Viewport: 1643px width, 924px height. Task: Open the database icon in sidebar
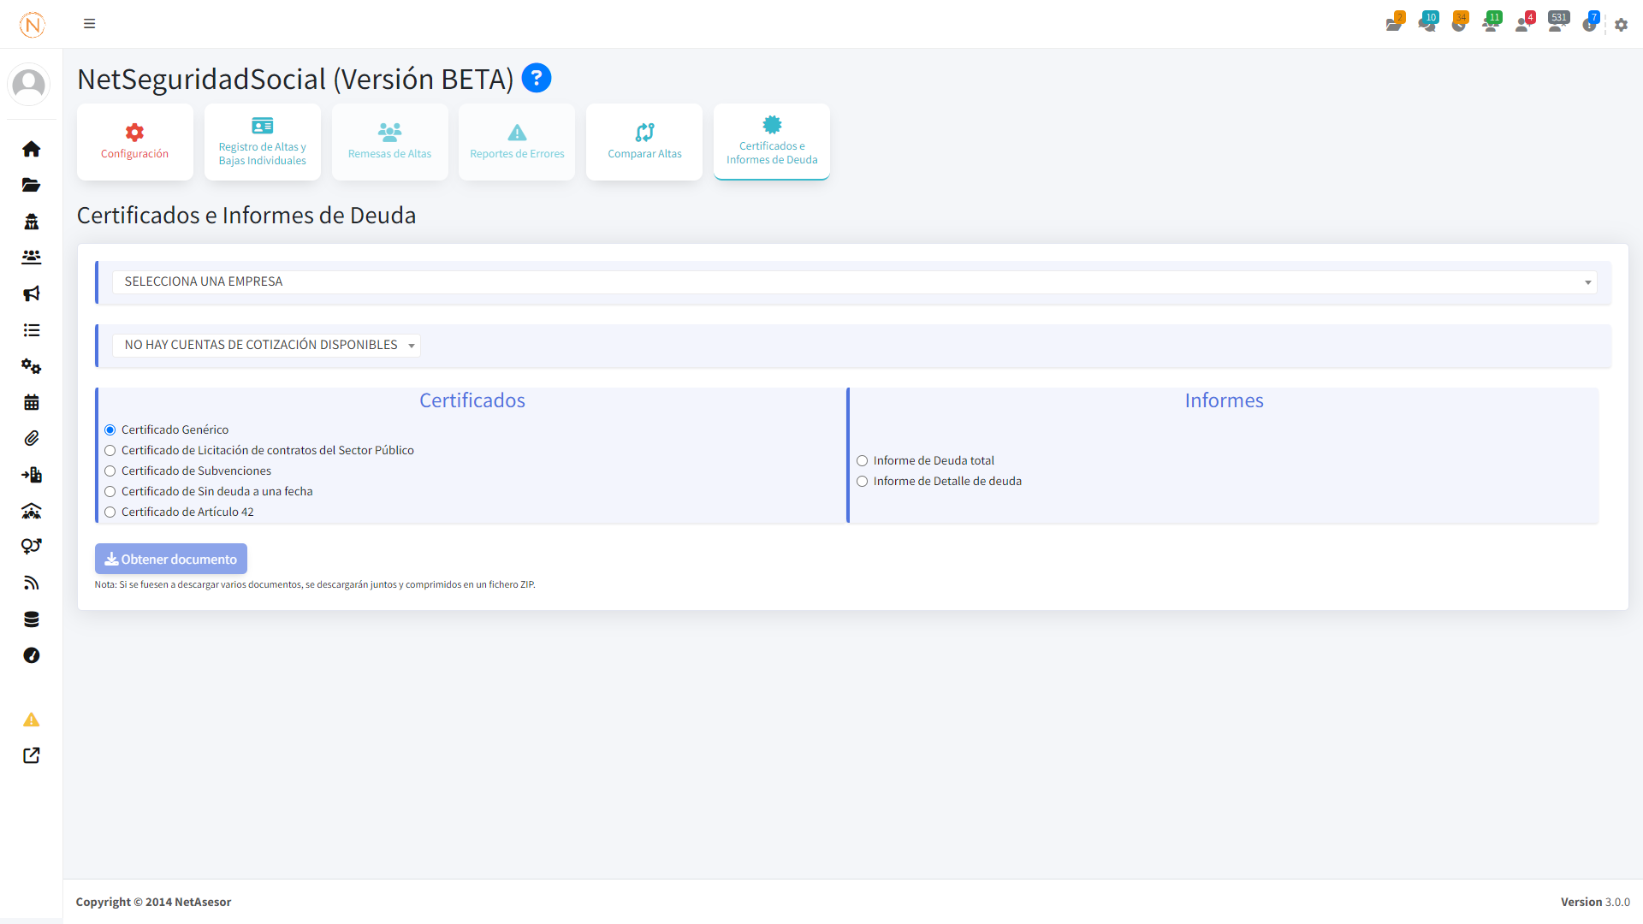pyautogui.click(x=32, y=619)
